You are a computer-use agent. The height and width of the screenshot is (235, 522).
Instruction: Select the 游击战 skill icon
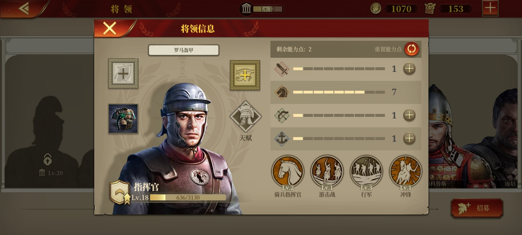pos(327,171)
